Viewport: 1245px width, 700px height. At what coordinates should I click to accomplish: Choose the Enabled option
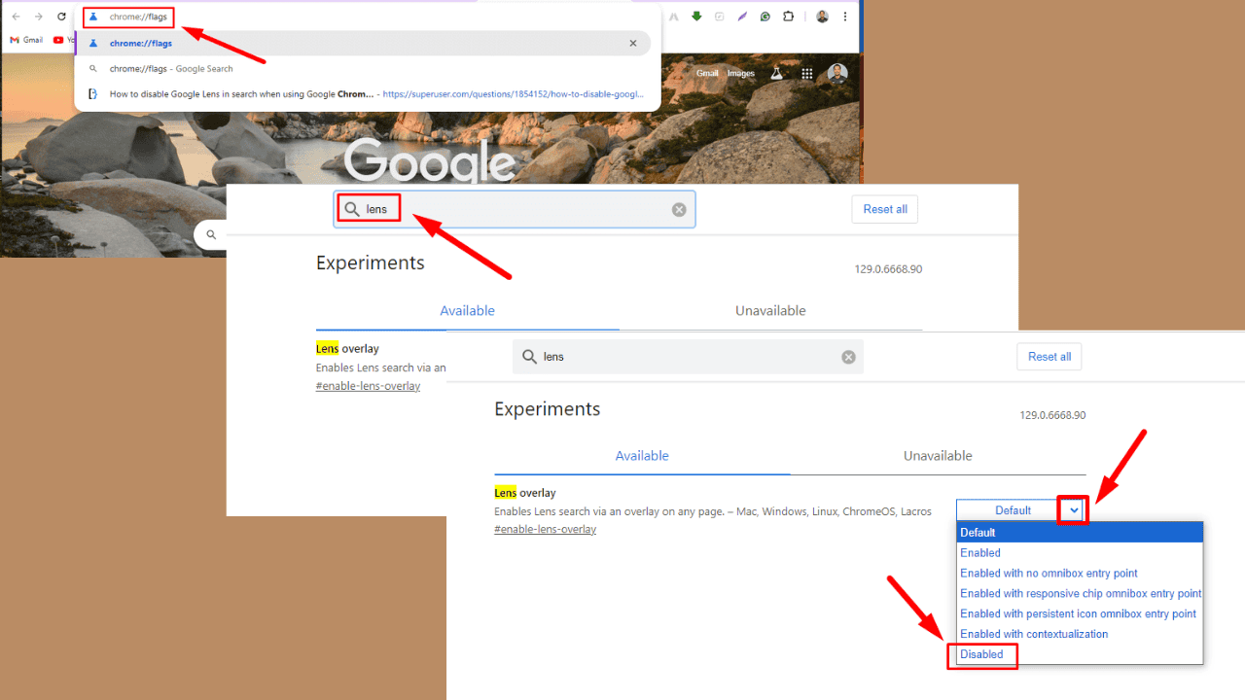click(x=1080, y=552)
